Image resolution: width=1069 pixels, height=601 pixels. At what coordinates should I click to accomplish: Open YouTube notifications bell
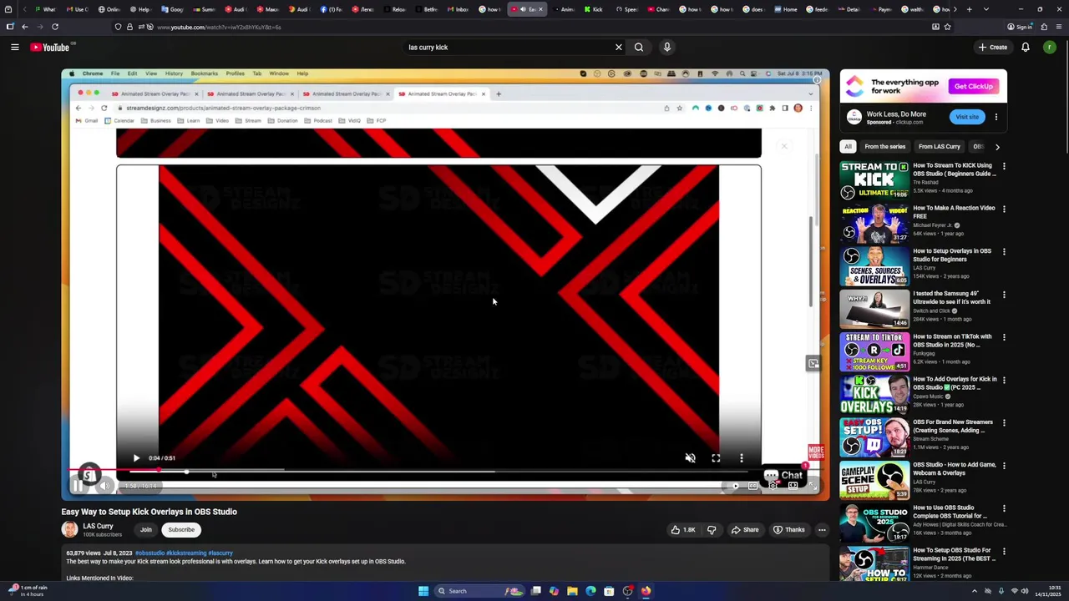pos(1026,48)
